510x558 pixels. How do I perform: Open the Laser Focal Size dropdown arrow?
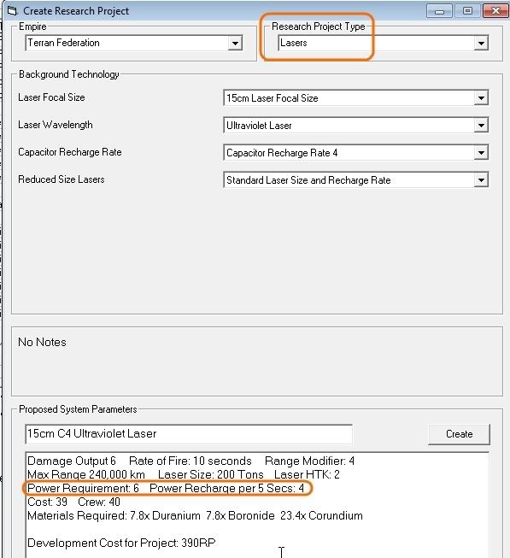tap(481, 98)
